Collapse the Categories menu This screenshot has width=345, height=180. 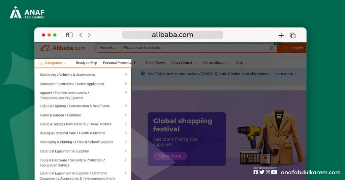[x=52, y=63]
